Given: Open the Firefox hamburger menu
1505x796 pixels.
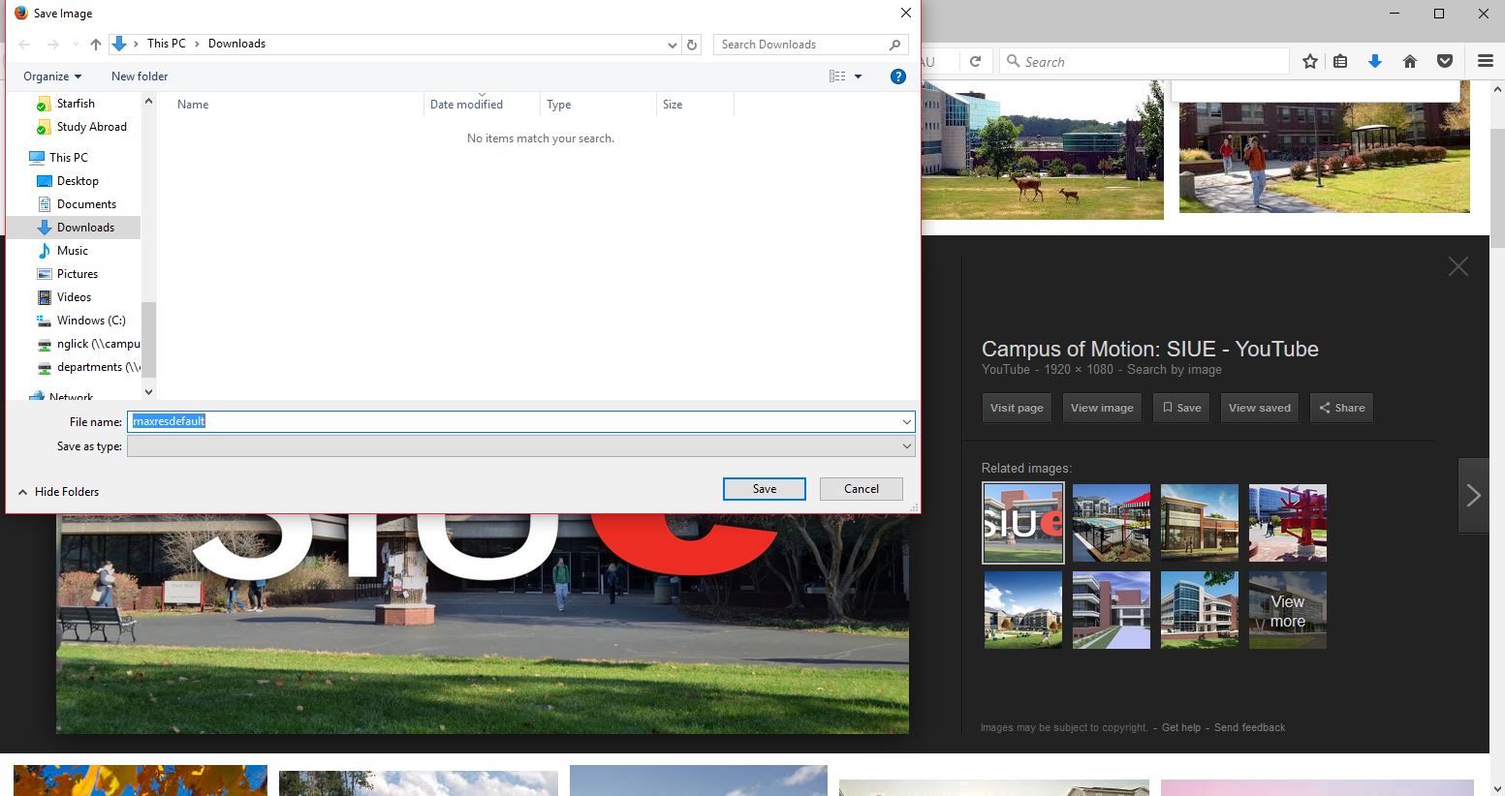Looking at the screenshot, I should (x=1485, y=61).
